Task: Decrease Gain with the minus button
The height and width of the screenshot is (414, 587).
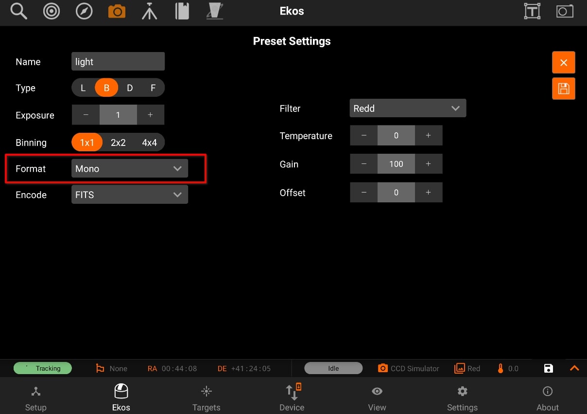Action: [364, 164]
